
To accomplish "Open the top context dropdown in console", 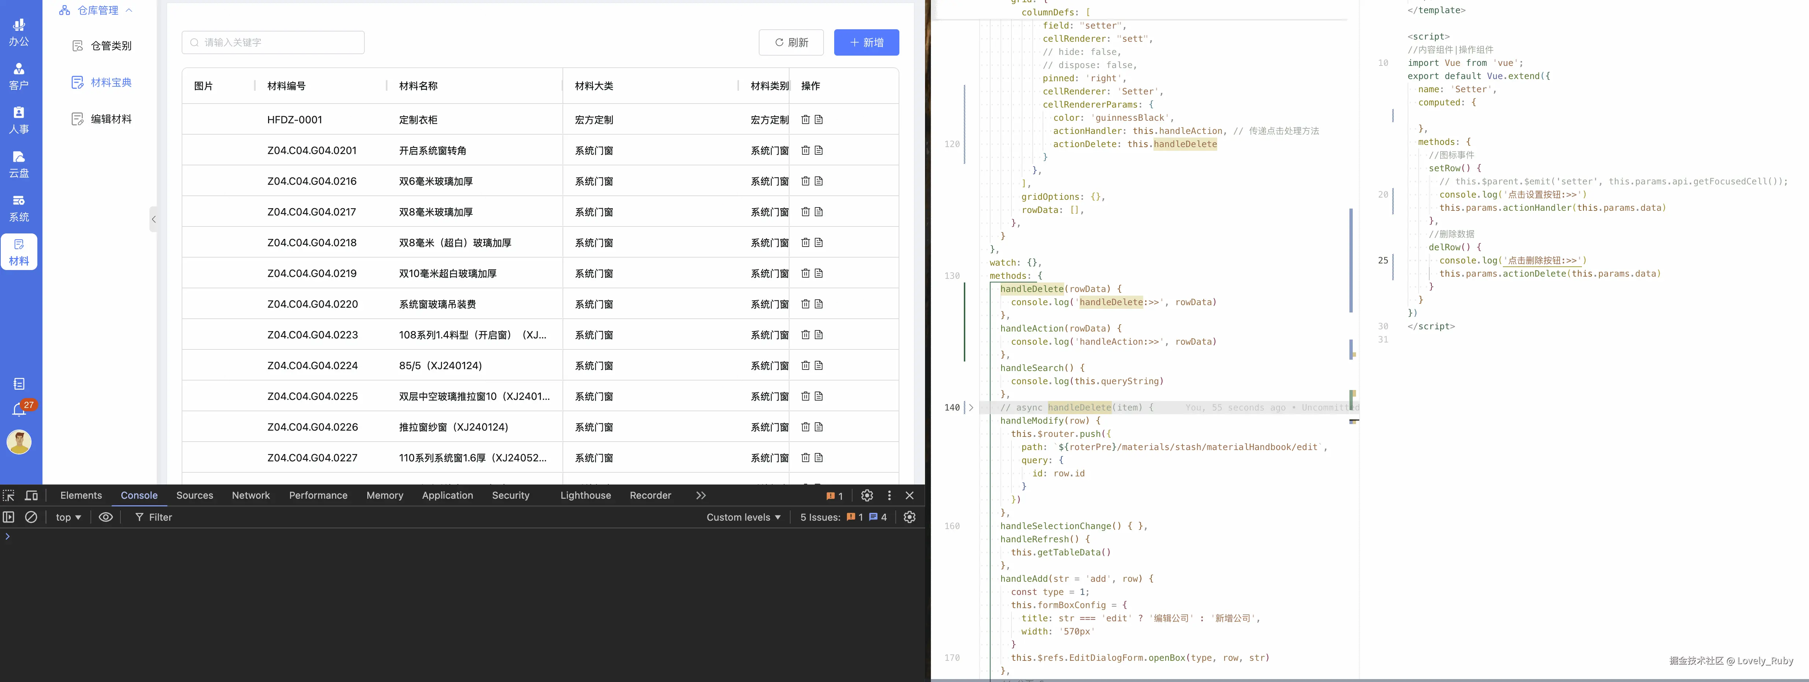I will (68, 517).
